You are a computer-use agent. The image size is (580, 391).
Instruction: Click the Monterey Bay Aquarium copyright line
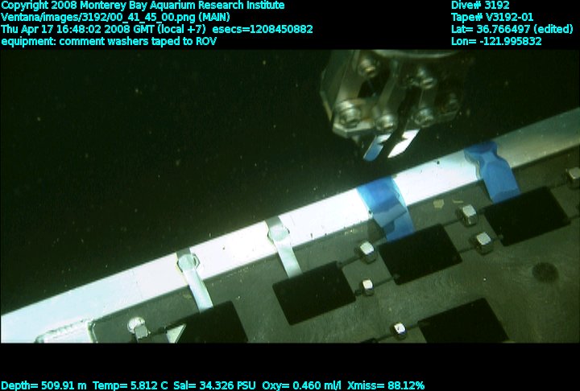143,6
